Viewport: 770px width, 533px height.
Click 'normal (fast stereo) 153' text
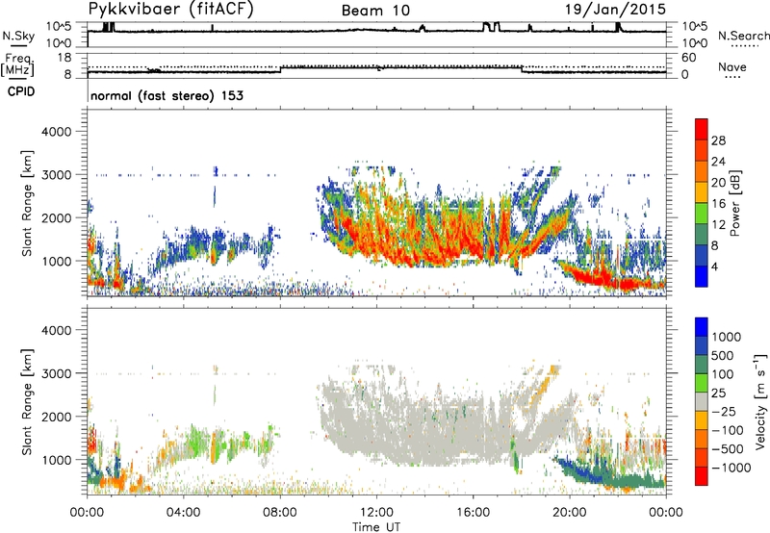tap(167, 95)
